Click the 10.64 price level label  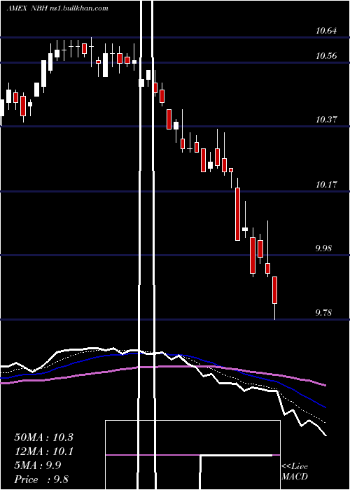(x=326, y=31)
